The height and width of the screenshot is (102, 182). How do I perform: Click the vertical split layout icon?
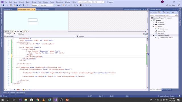(144, 34)
